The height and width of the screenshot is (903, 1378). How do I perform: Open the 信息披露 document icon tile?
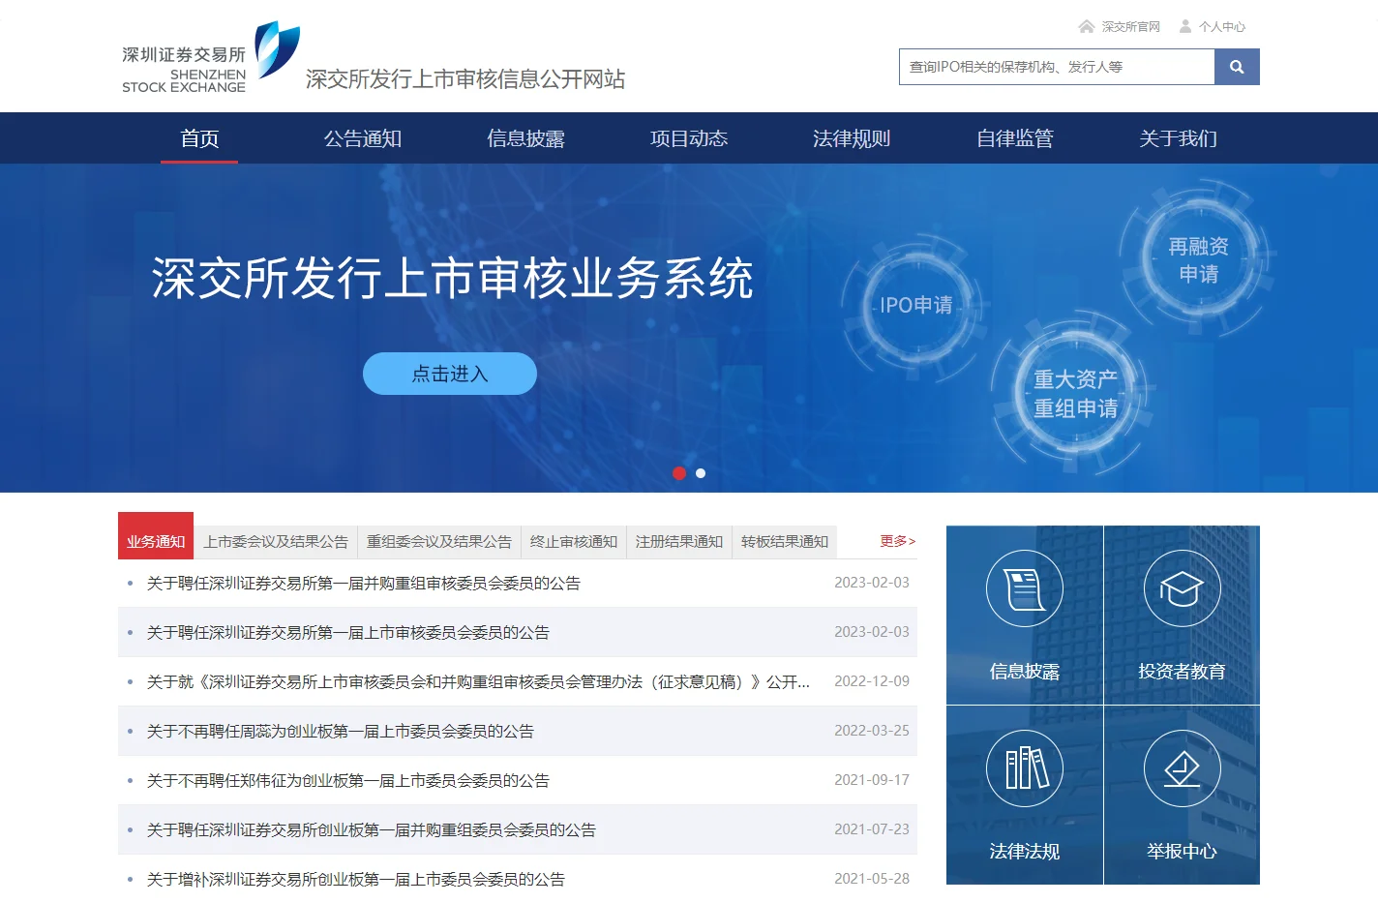(x=1025, y=616)
